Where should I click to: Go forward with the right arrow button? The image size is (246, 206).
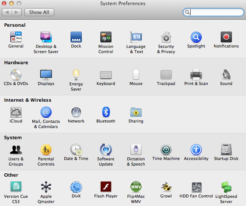16,12
